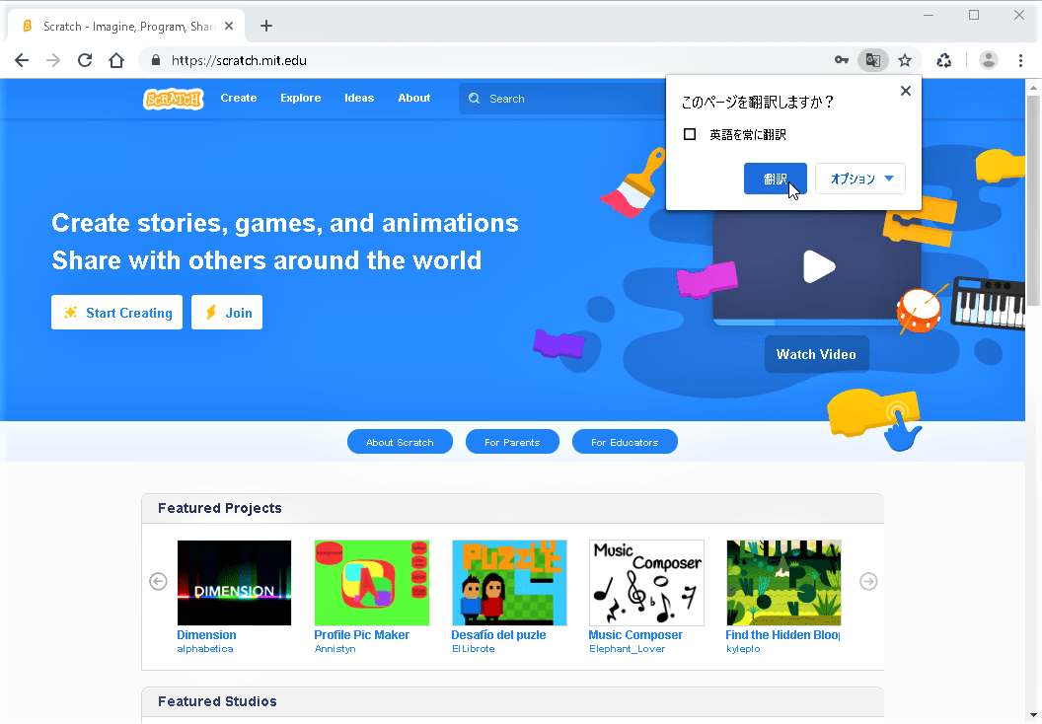Viewport: 1042px width, 724px height.
Task: Visit author Annistyn's profile
Action: coord(335,649)
